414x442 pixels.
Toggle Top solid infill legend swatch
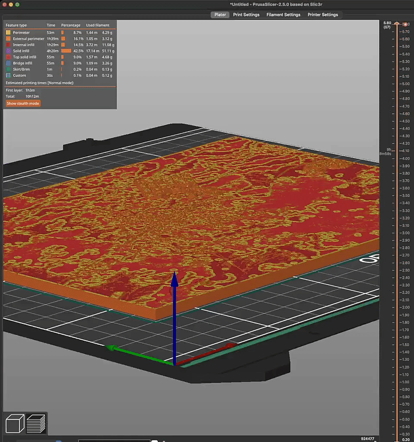click(8, 57)
